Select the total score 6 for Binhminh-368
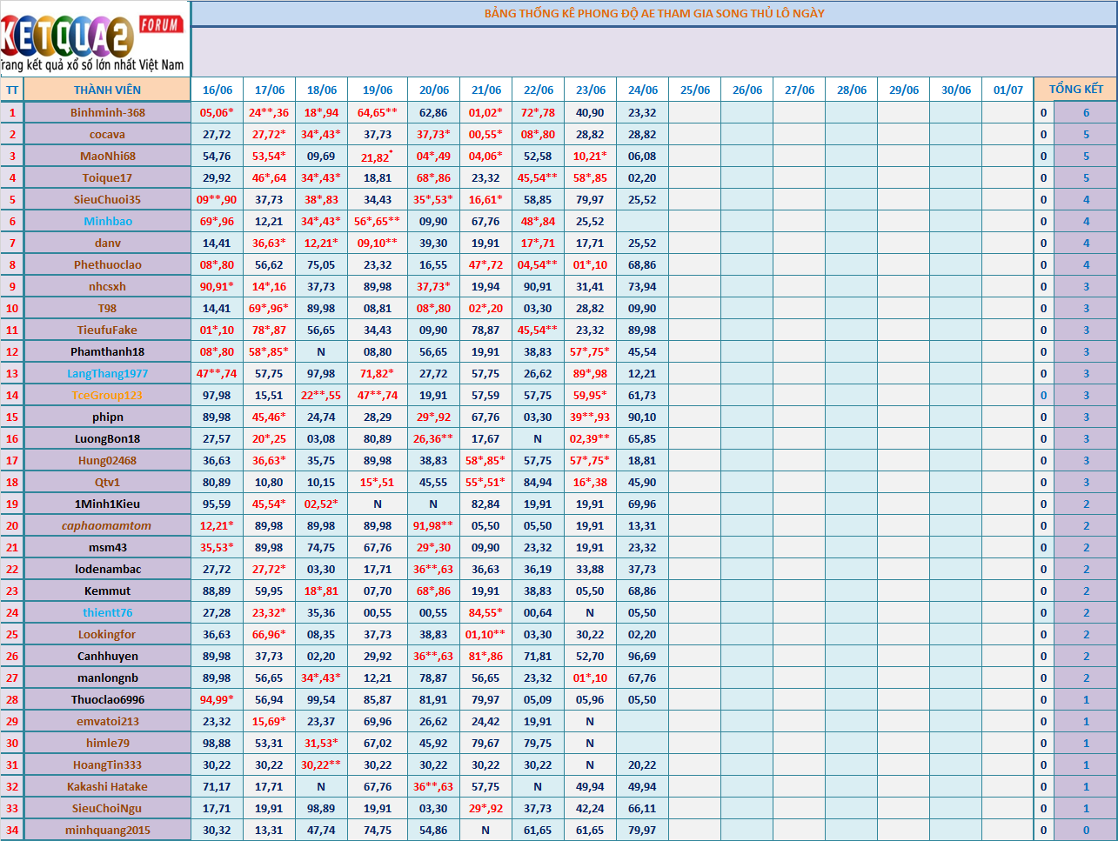 pos(1086,112)
